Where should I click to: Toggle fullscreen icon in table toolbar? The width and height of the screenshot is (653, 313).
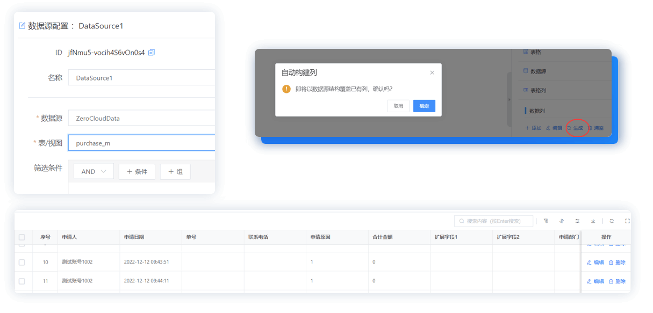click(x=627, y=221)
